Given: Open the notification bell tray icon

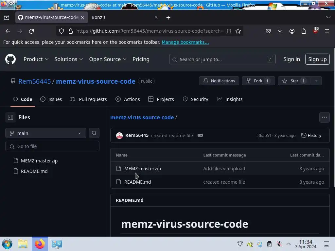Looking at the screenshot, I should [x=240, y=244].
